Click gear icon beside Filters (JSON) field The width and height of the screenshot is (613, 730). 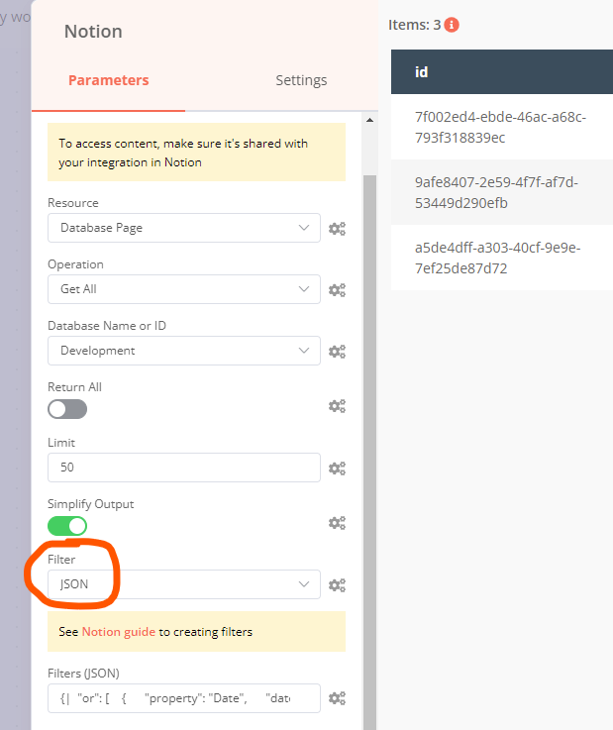click(x=338, y=698)
